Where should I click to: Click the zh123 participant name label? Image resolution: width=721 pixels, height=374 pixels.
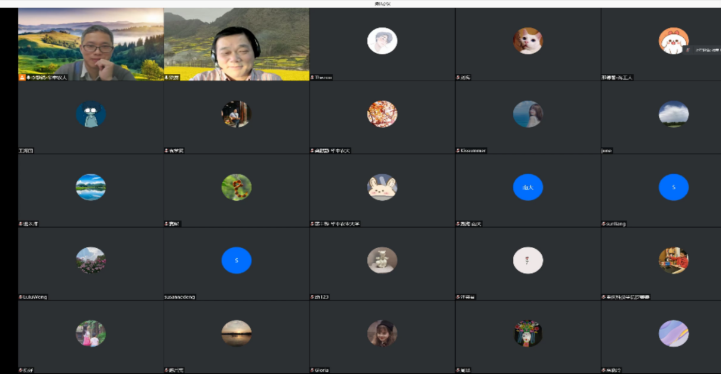(x=322, y=297)
